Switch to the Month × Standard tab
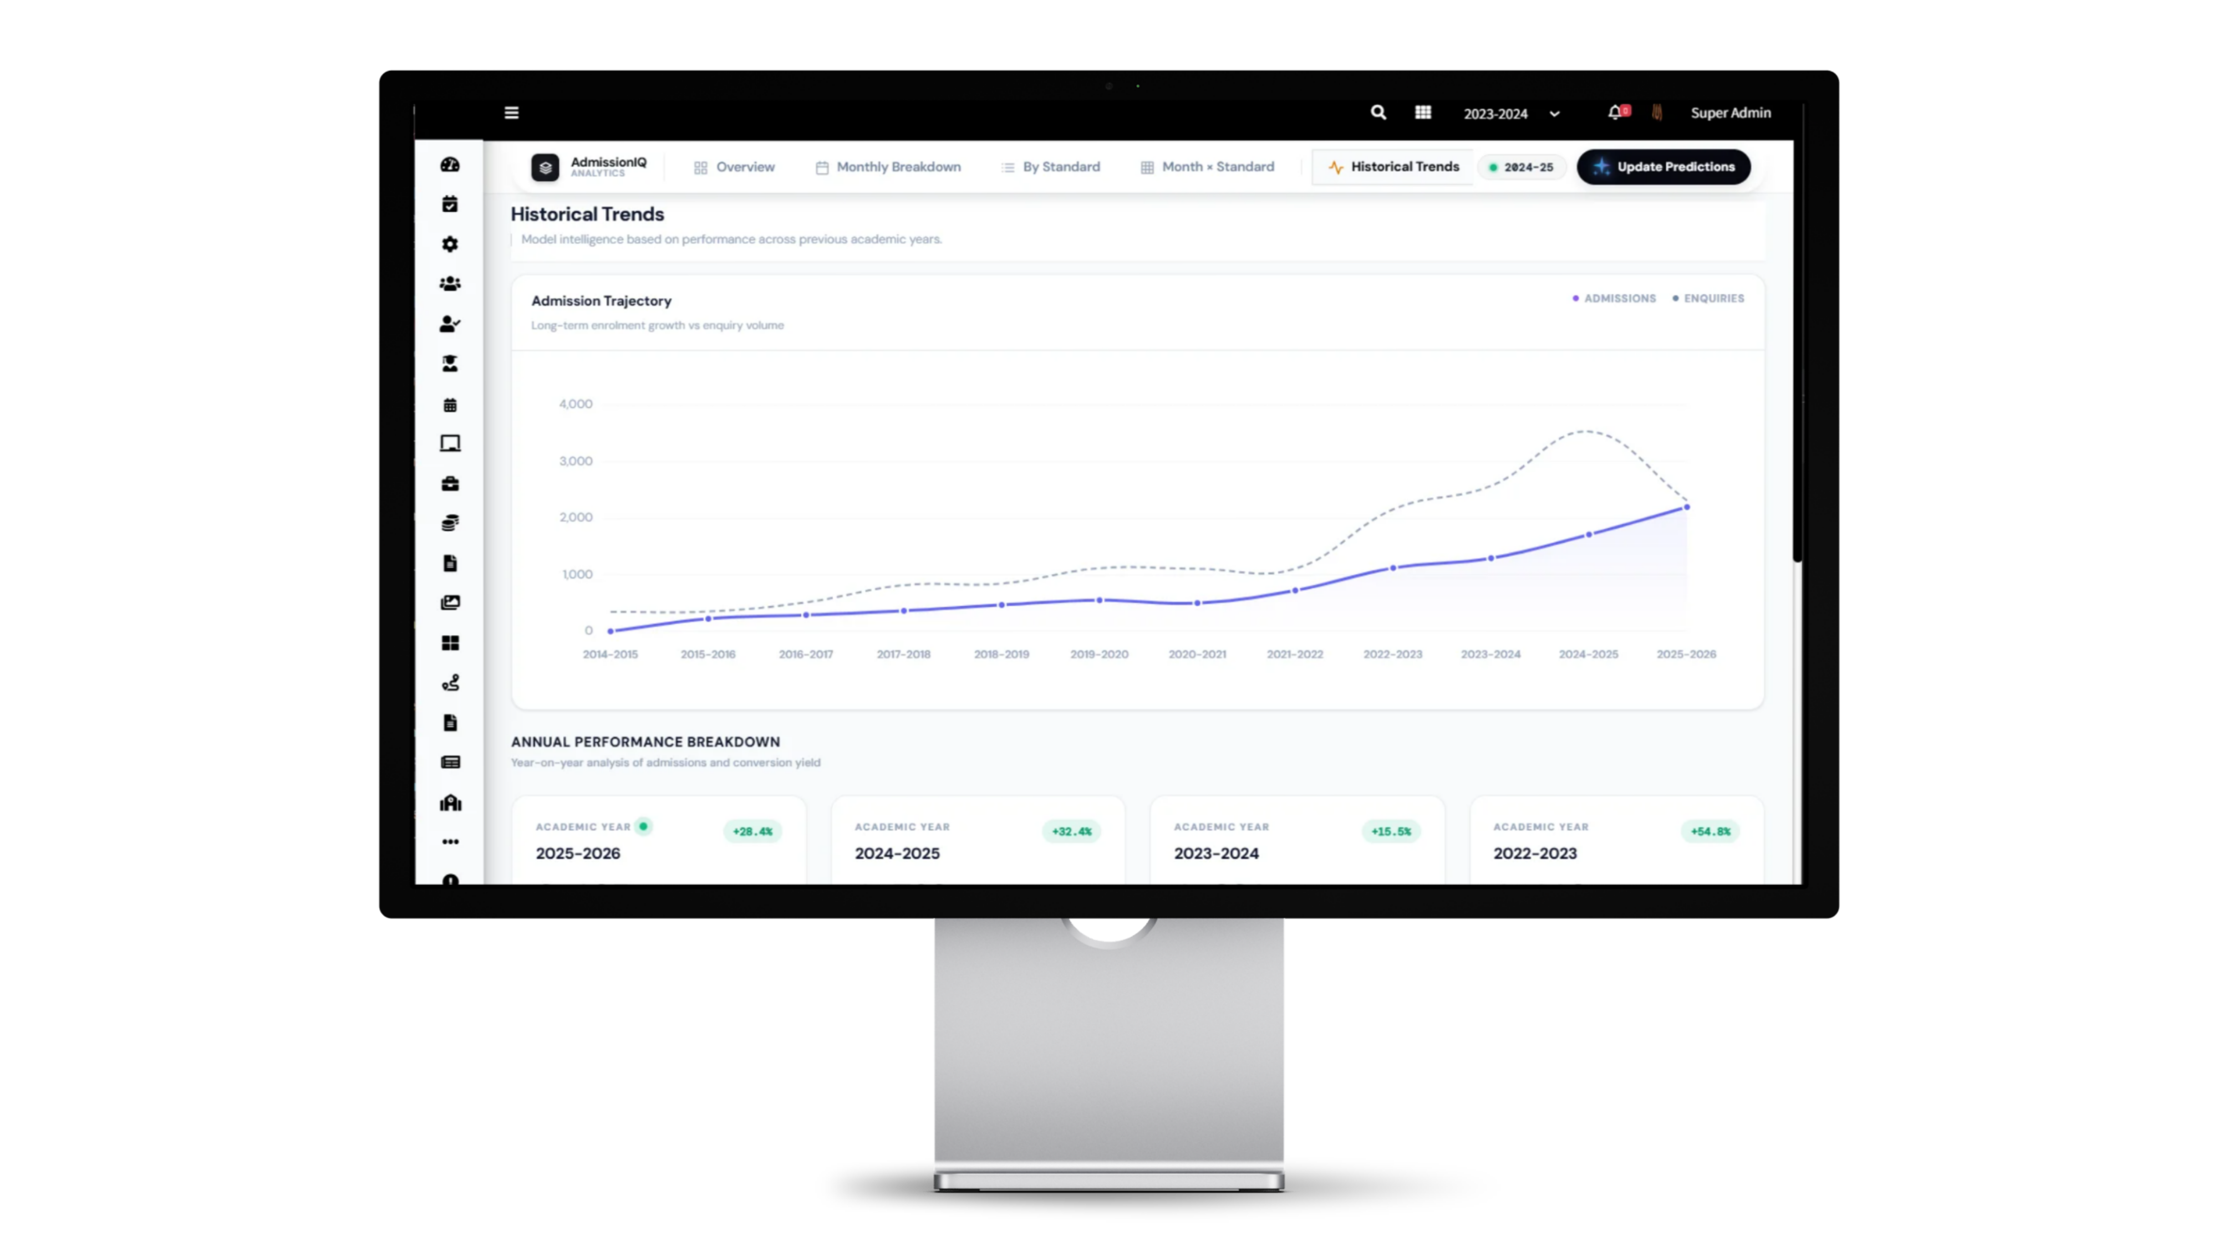 [1207, 167]
